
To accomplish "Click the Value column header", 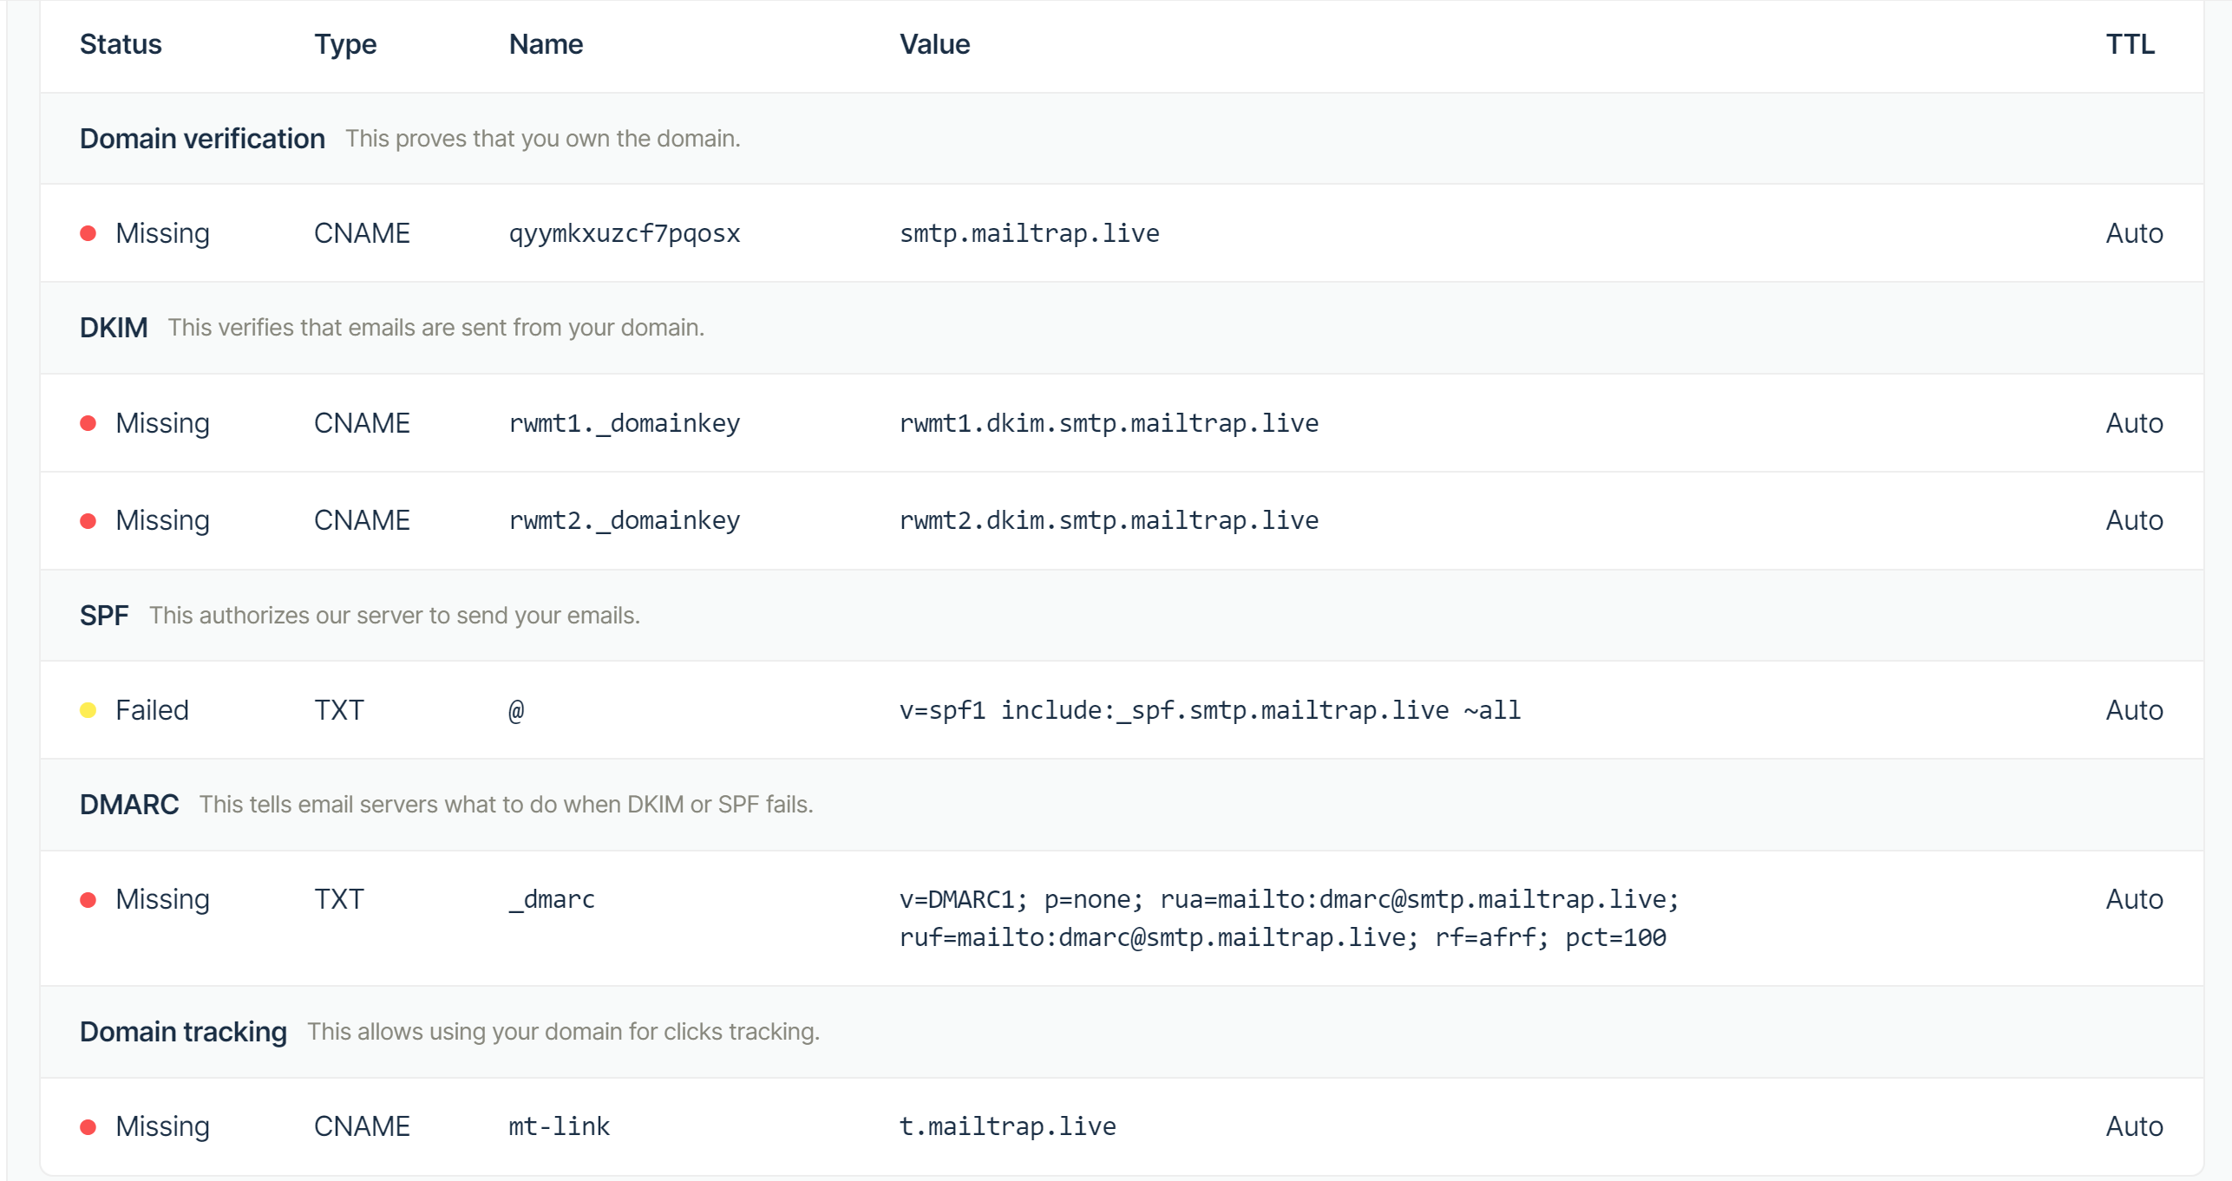I will point(934,44).
